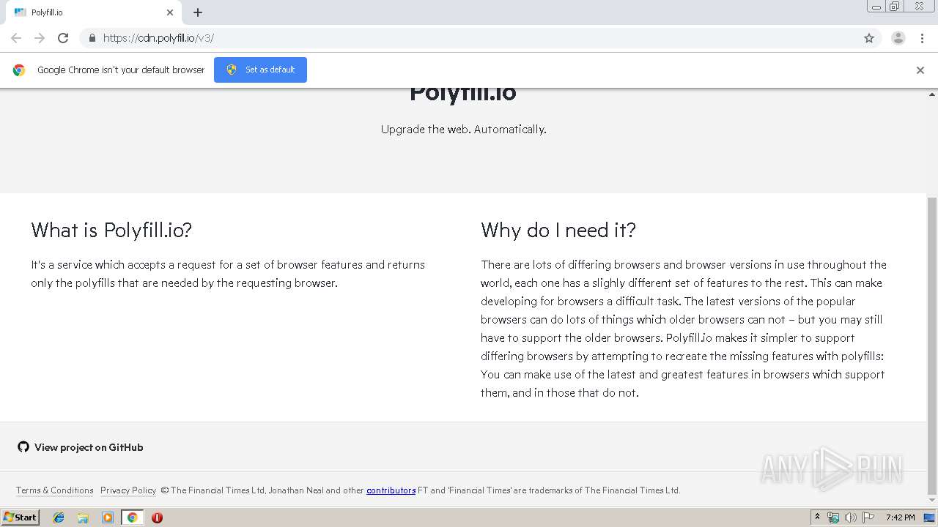Viewport: 938px width, 527px height.
Task: Click the browser forward arrow
Action: [40, 38]
